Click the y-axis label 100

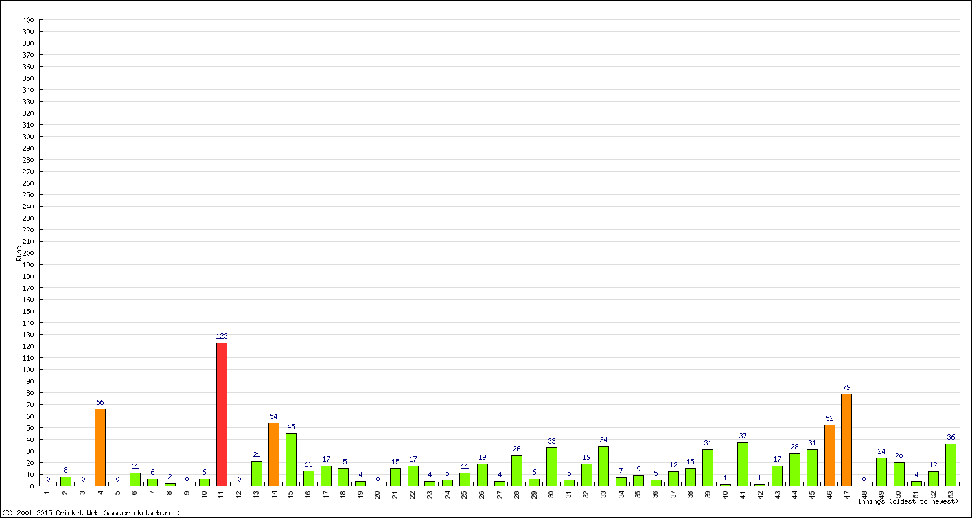(x=27, y=370)
